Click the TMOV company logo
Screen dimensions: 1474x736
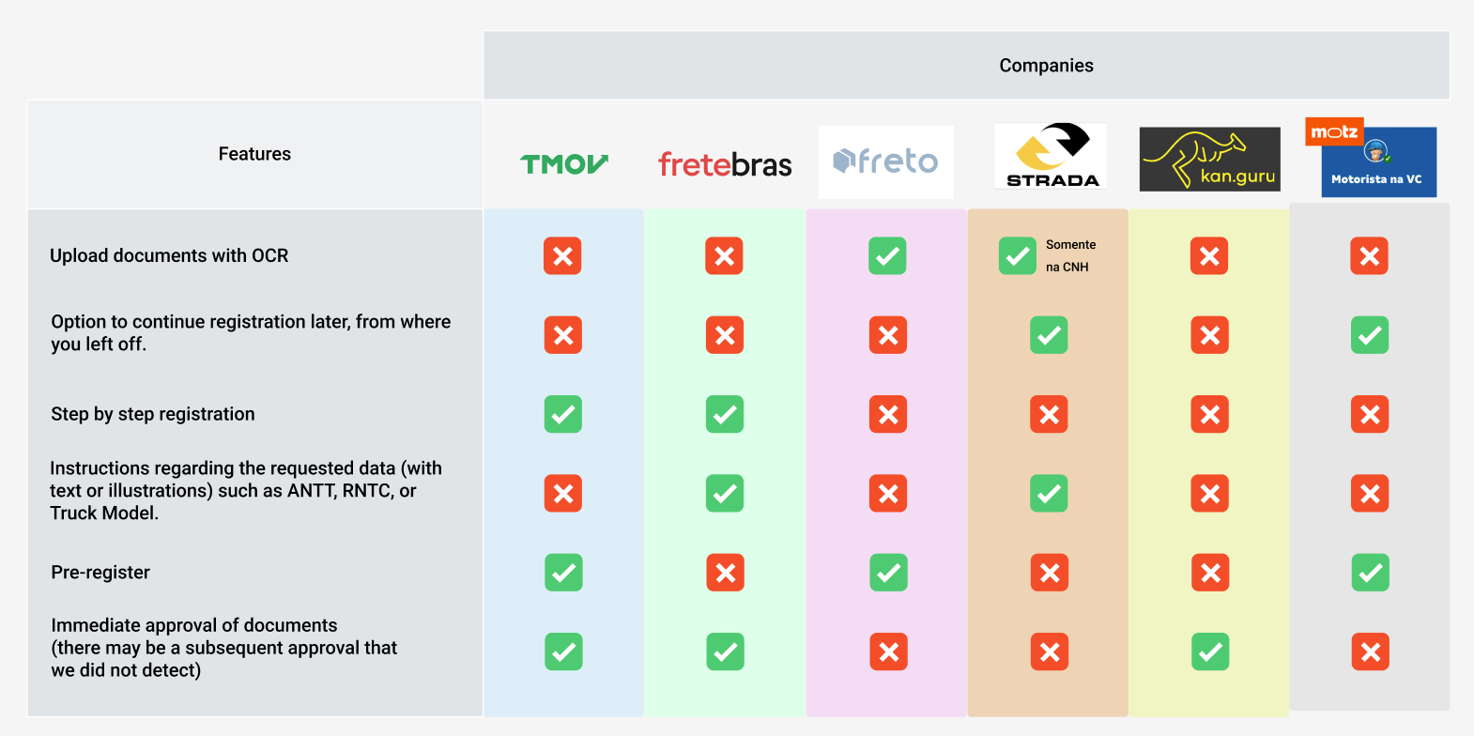click(563, 164)
